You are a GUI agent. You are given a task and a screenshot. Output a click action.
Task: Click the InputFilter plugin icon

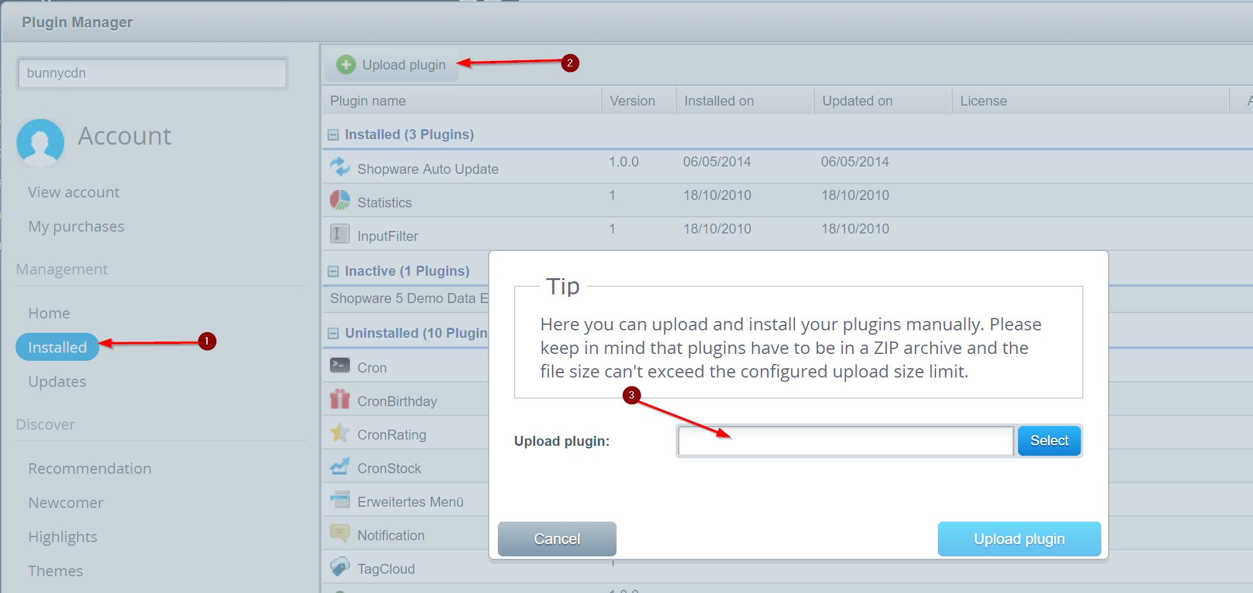click(x=339, y=233)
